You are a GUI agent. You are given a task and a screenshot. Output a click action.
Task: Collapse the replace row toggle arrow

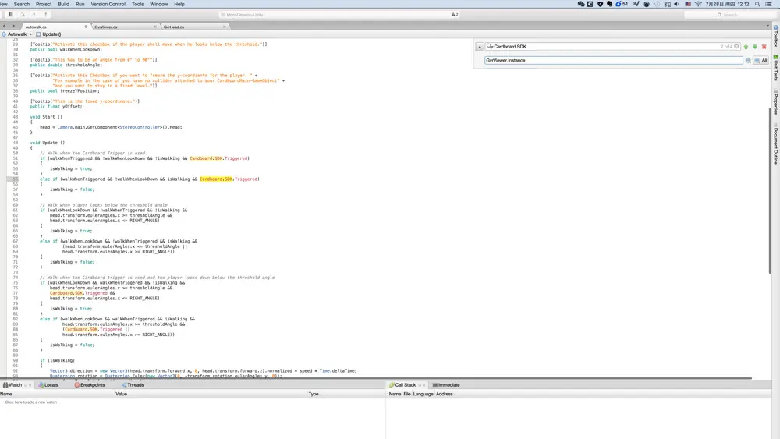(480, 46)
